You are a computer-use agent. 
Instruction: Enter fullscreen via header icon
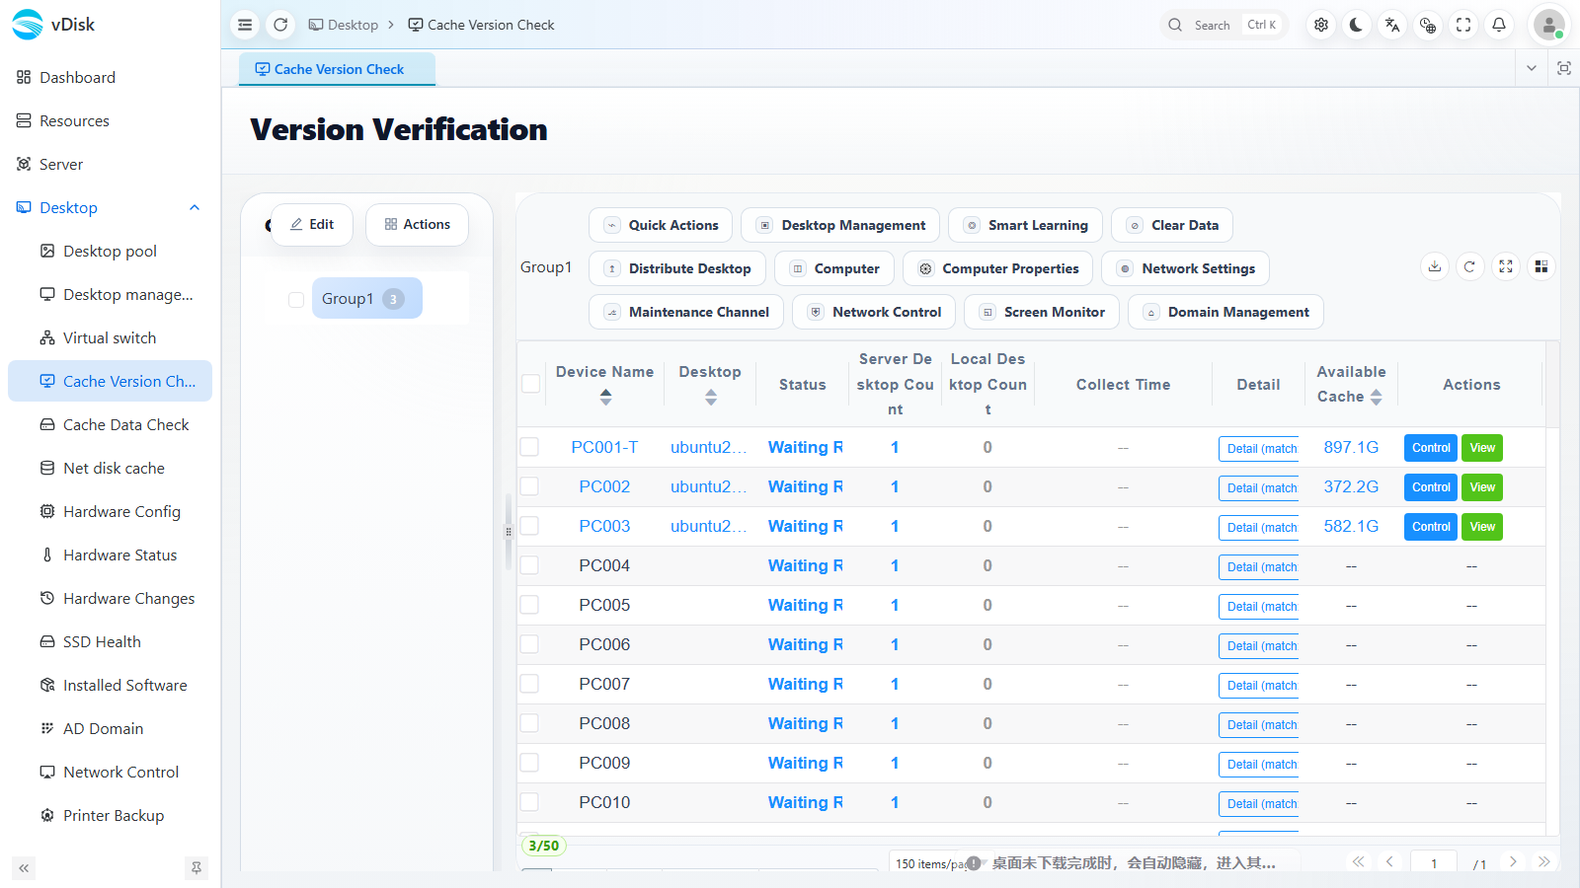pos(1463,25)
